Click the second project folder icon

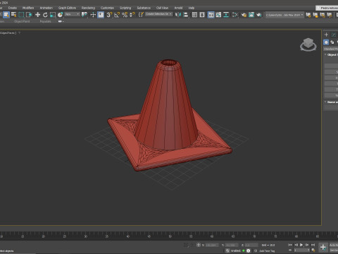[x=315, y=15]
